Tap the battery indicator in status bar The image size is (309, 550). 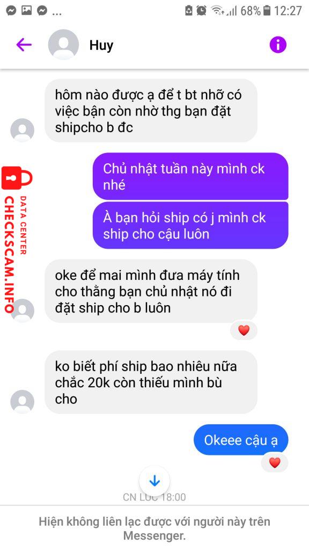tap(267, 11)
